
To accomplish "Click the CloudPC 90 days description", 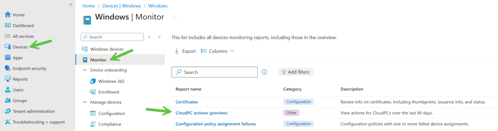I will [387, 113].
